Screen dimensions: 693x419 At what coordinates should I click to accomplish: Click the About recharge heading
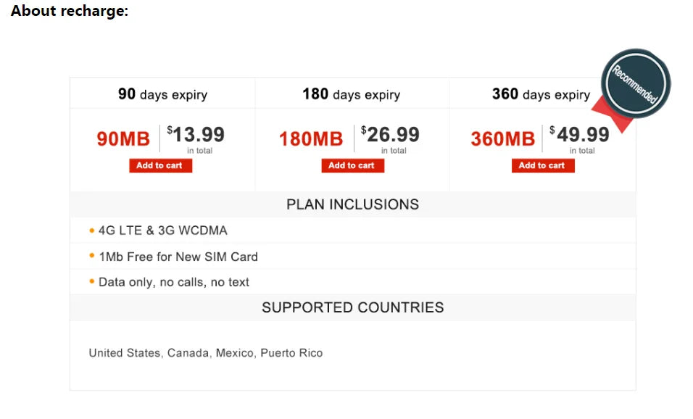pos(70,11)
